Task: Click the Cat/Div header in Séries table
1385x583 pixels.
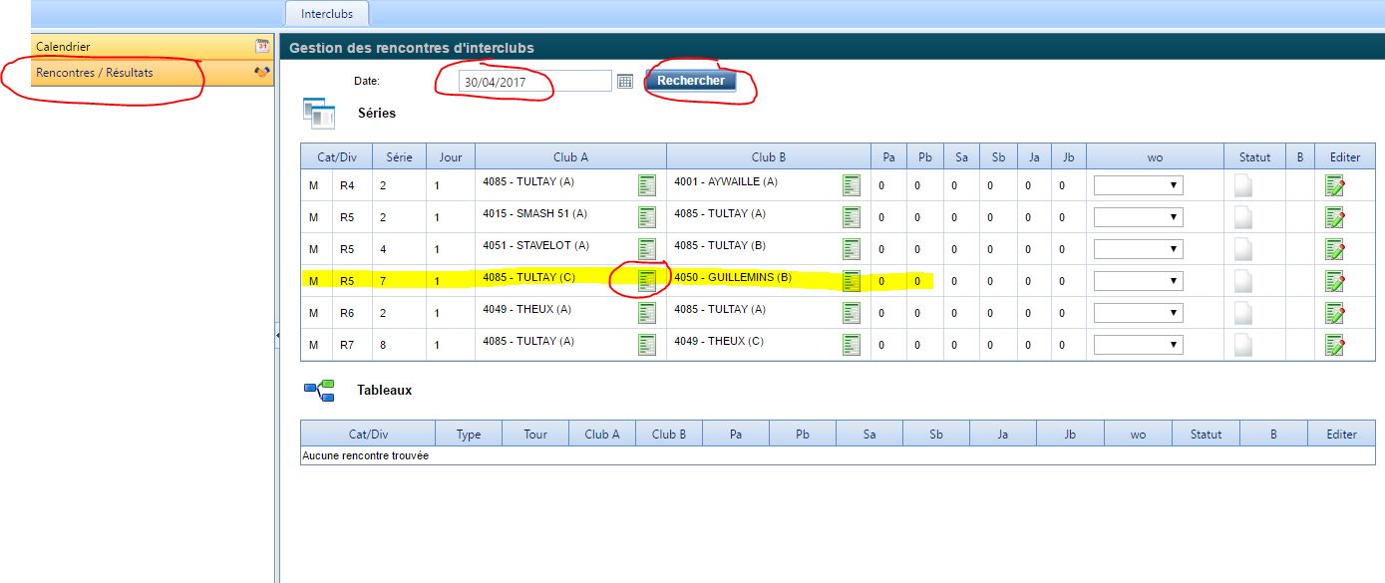Action: click(x=336, y=156)
